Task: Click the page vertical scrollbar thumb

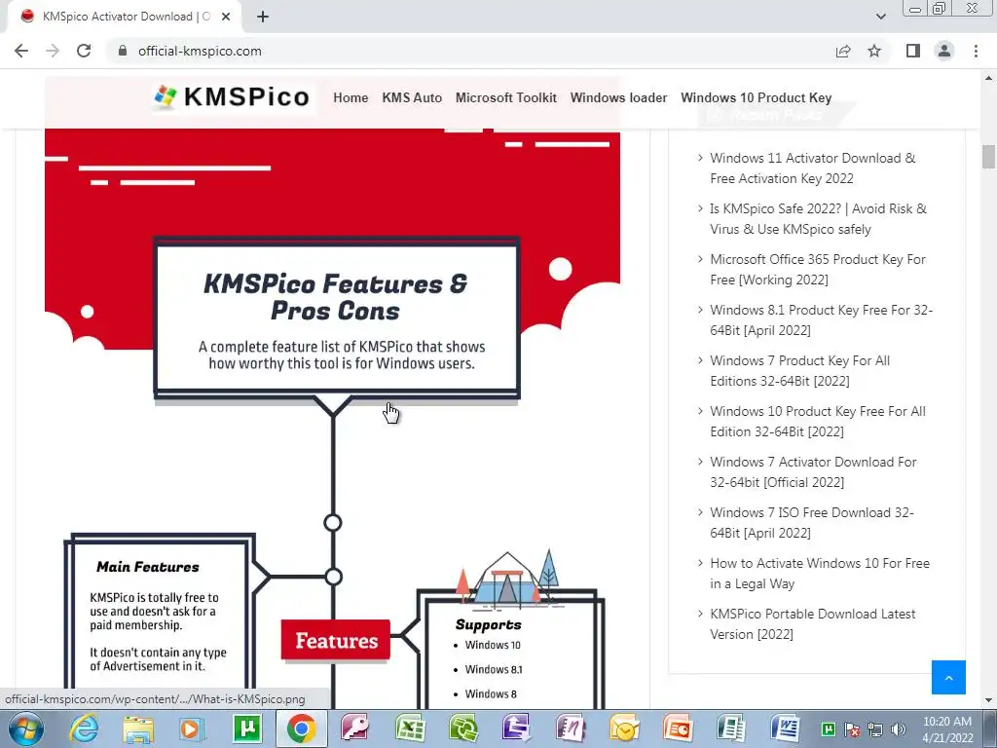Action: point(988,157)
